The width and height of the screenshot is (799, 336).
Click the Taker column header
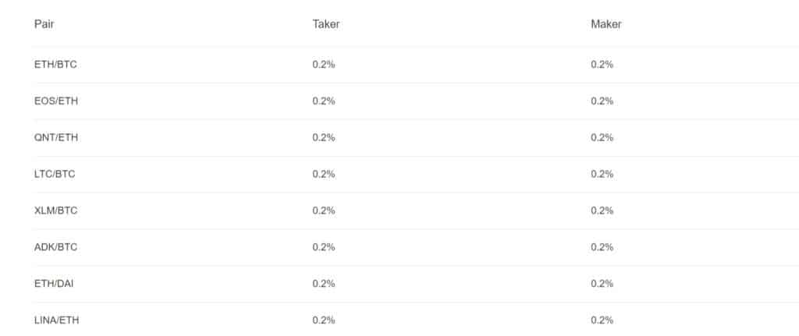pyautogui.click(x=325, y=24)
